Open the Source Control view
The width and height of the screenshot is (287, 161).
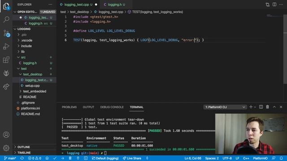6,34
